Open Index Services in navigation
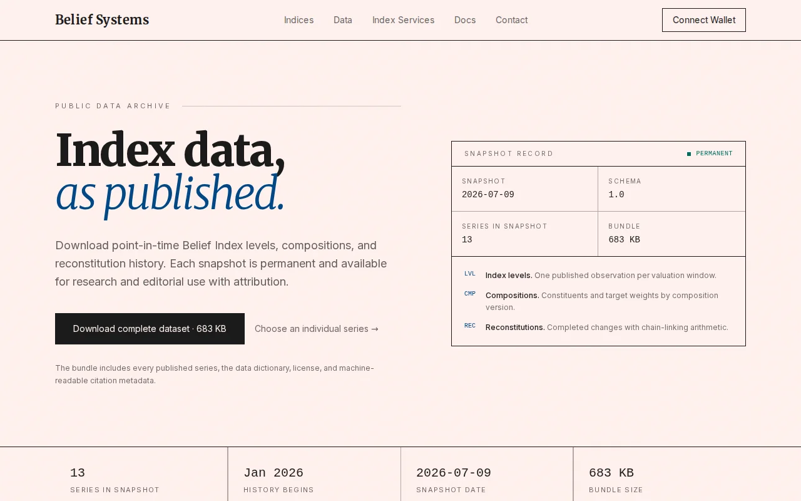 pos(404,20)
